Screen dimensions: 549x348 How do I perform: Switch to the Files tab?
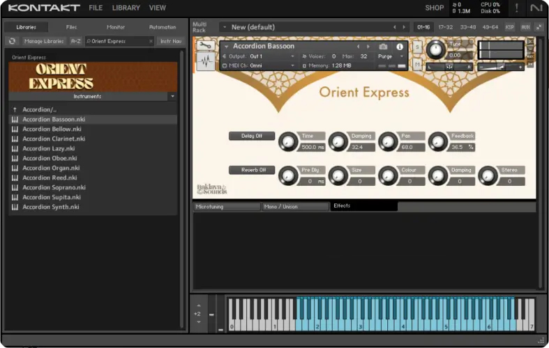tap(71, 27)
